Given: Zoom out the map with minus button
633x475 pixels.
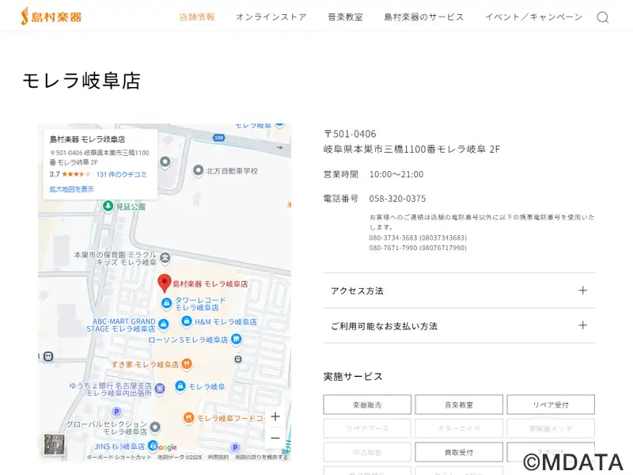Looking at the screenshot, I should point(275,438).
